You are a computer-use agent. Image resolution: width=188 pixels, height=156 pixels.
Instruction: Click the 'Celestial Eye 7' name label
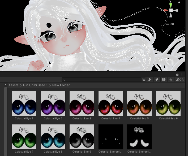coord(24,152)
